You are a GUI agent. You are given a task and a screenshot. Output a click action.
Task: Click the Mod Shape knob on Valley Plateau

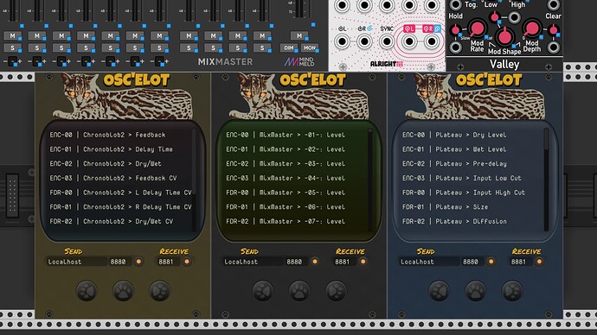pyautogui.click(x=504, y=37)
